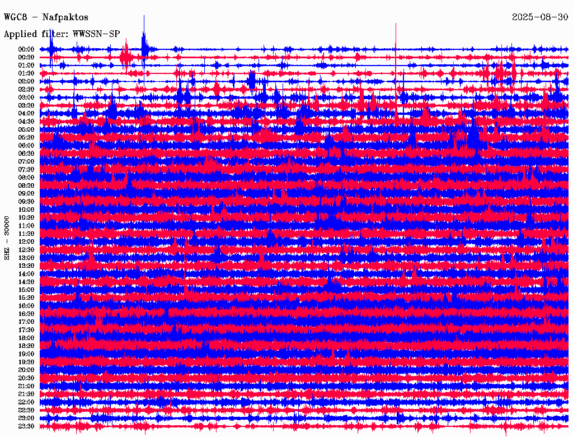Image resolution: width=573 pixels, height=437 pixels.
Task: Select the 03:30 time label
Action: pyautogui.click(x=26, y=105)
